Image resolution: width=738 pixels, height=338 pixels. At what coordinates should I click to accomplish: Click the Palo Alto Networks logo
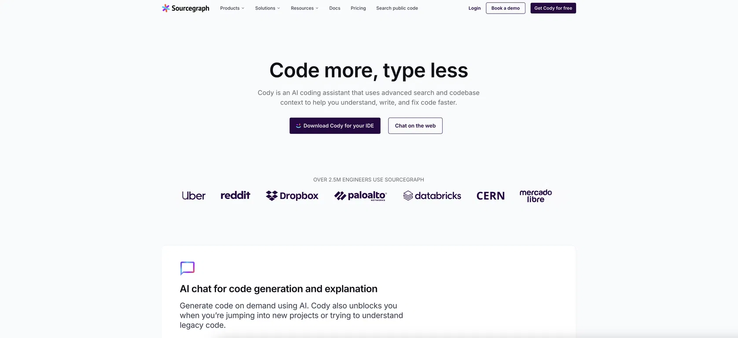point(360,196)
